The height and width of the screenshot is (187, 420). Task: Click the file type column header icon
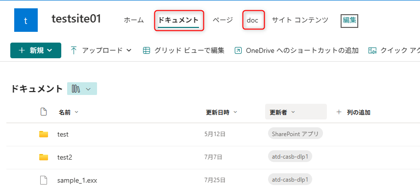pyautogui.click(x=44, y=112)
